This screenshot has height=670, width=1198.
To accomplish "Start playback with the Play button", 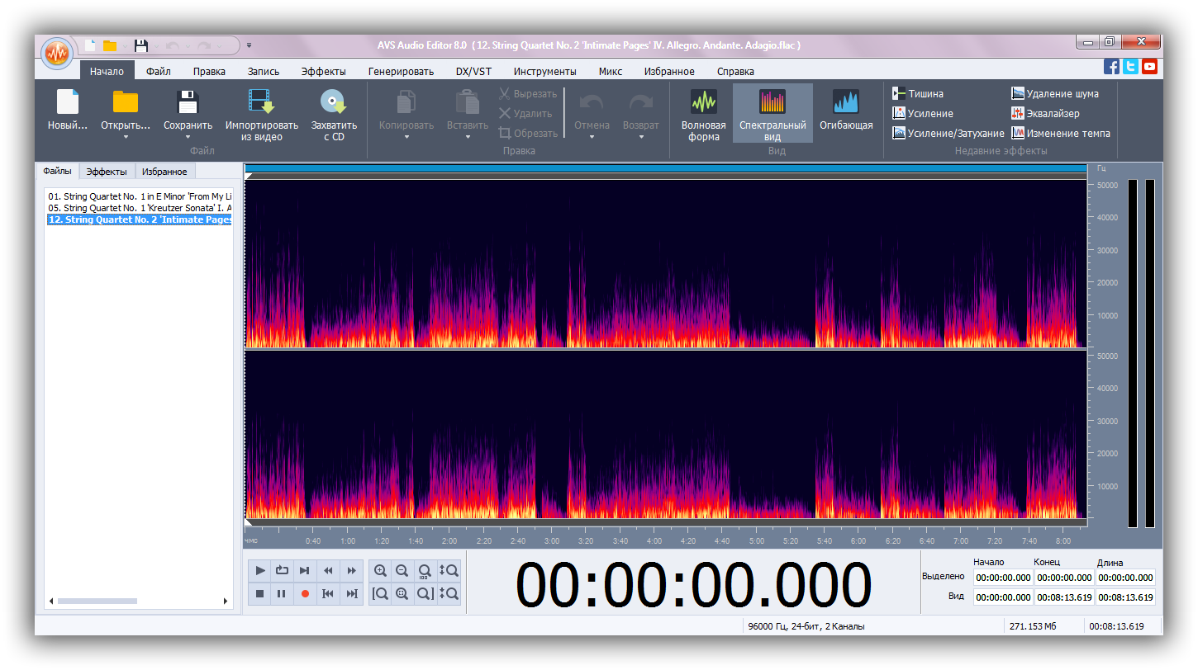I will pyautogui.click(x=260, y=570).
